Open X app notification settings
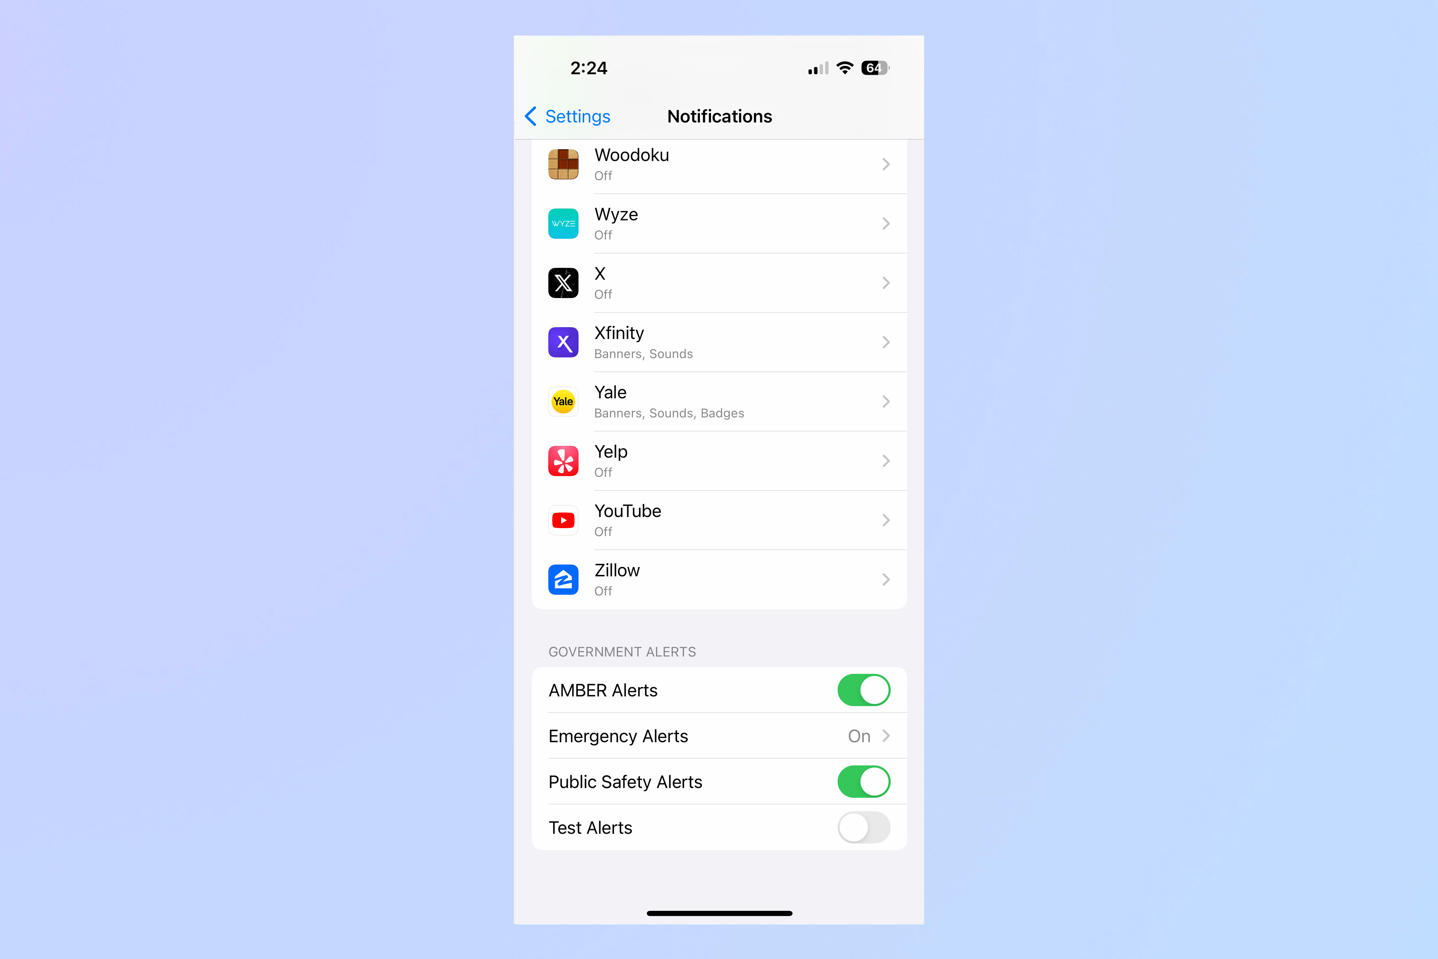Viewport: 1438px width, 959px height. [719, 283]
